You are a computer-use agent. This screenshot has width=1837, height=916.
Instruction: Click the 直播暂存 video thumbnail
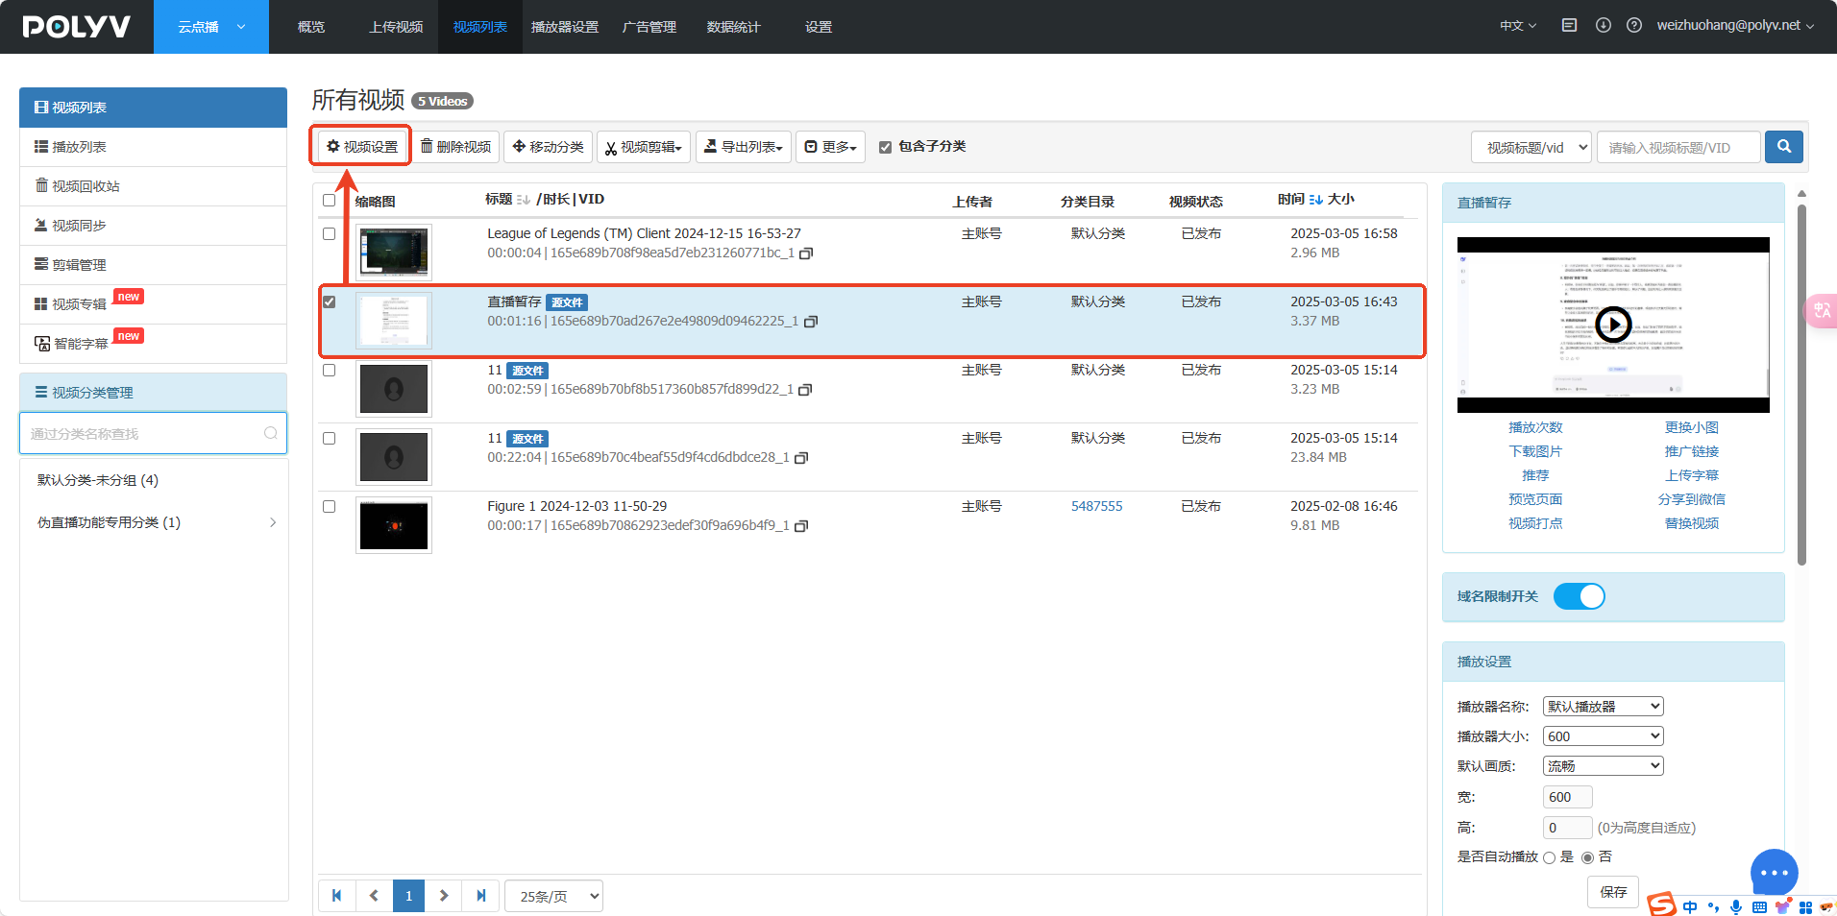(x=394, y=321)
